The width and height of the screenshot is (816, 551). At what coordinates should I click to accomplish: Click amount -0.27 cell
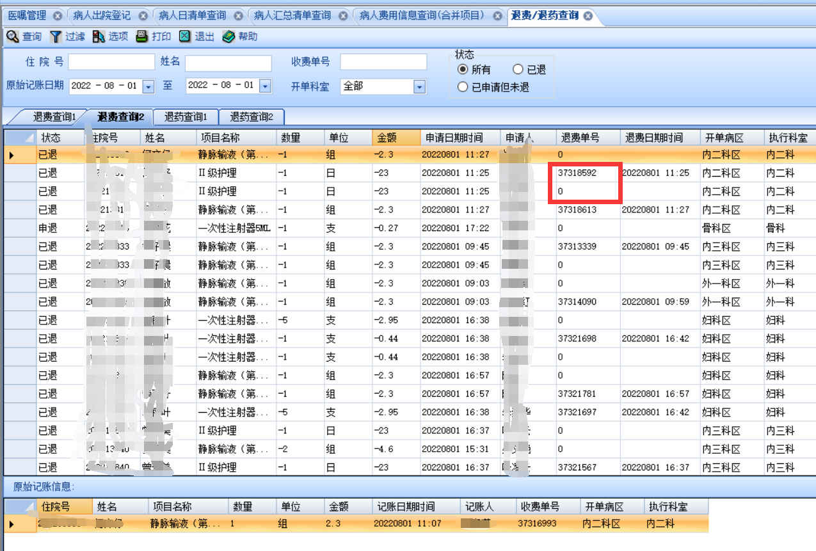(x=396, y=228)
